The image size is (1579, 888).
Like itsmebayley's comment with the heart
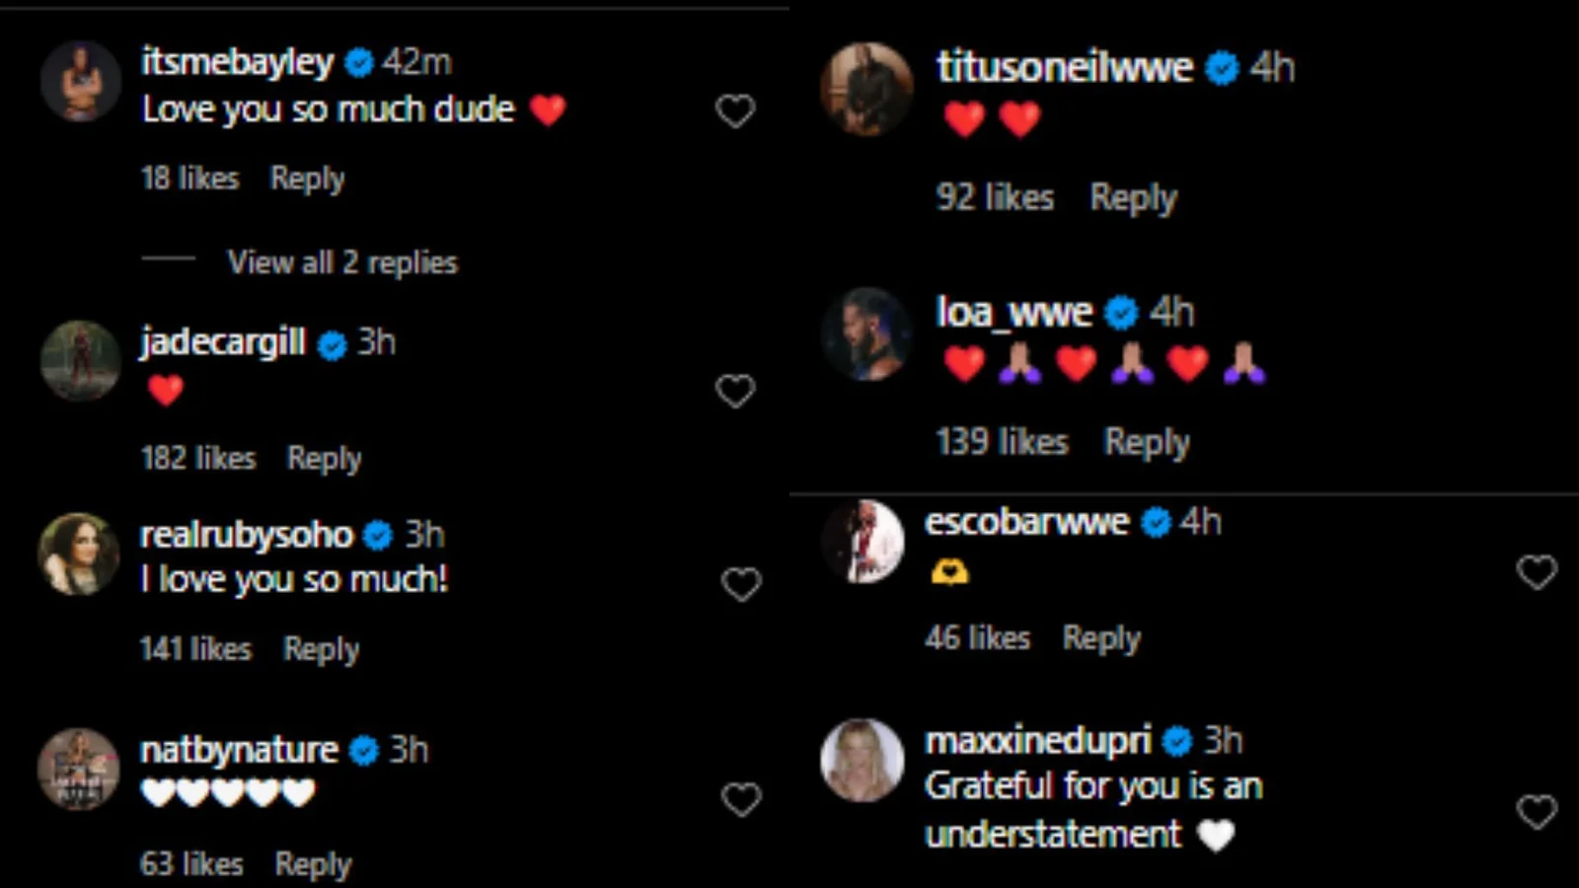[x=735, y=111]
